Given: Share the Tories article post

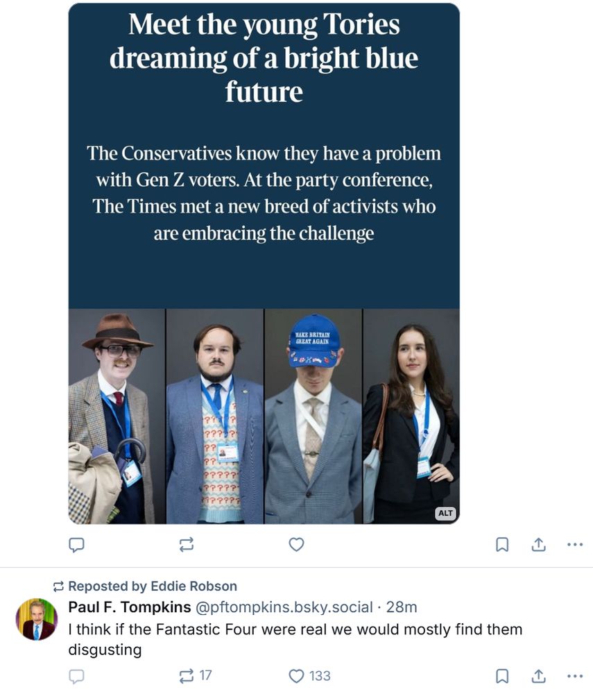Looking at the screenshot, I should 538,544.
